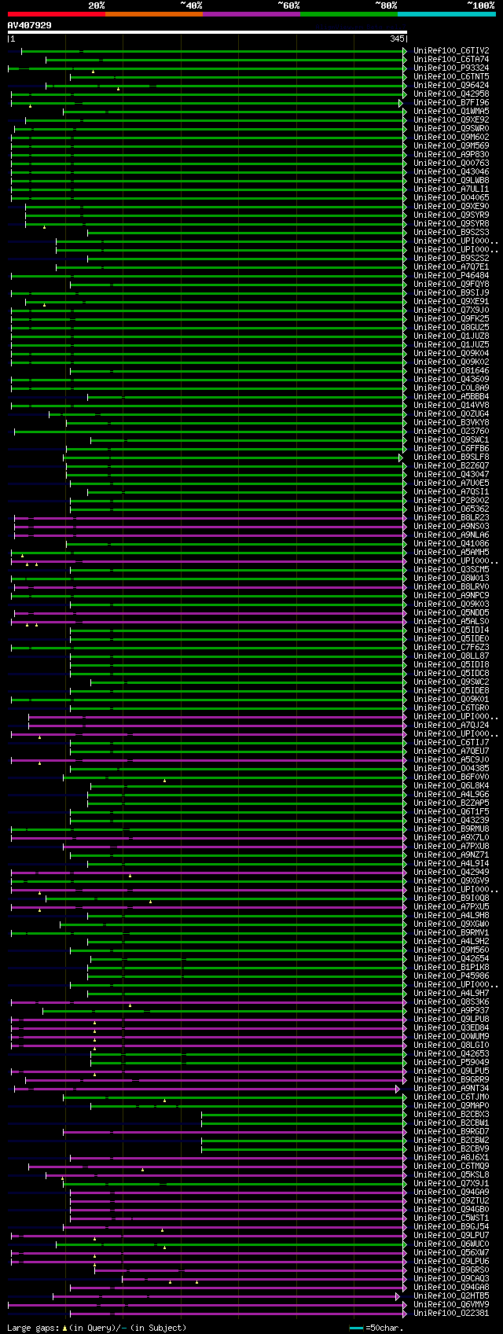
Task: Click label UniRef100_Q3SCM5
Action: (x=451, y=569)
